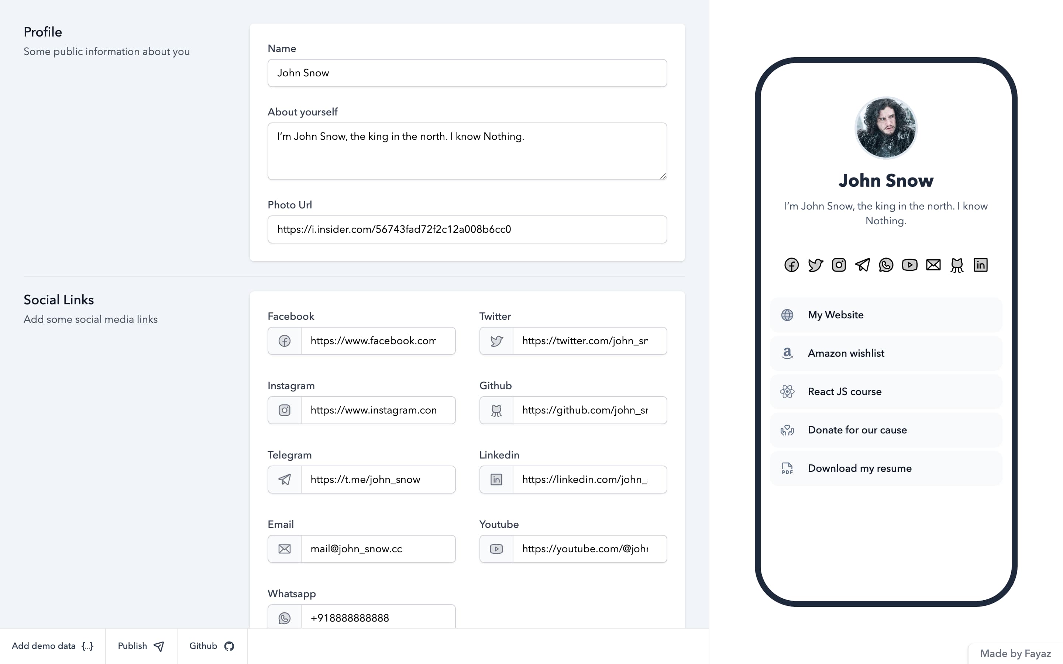
Task: Click the Instagram icon in the phone preview
Action: coord(839,265)
